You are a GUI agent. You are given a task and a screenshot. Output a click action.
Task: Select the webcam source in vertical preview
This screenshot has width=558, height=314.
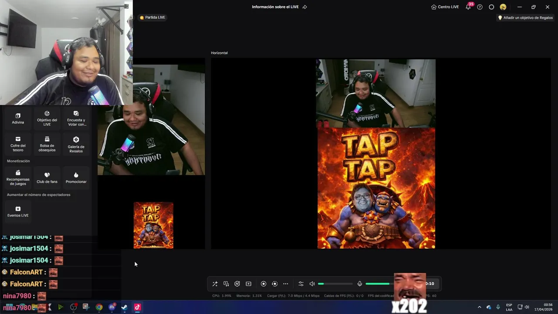(151, 120)
